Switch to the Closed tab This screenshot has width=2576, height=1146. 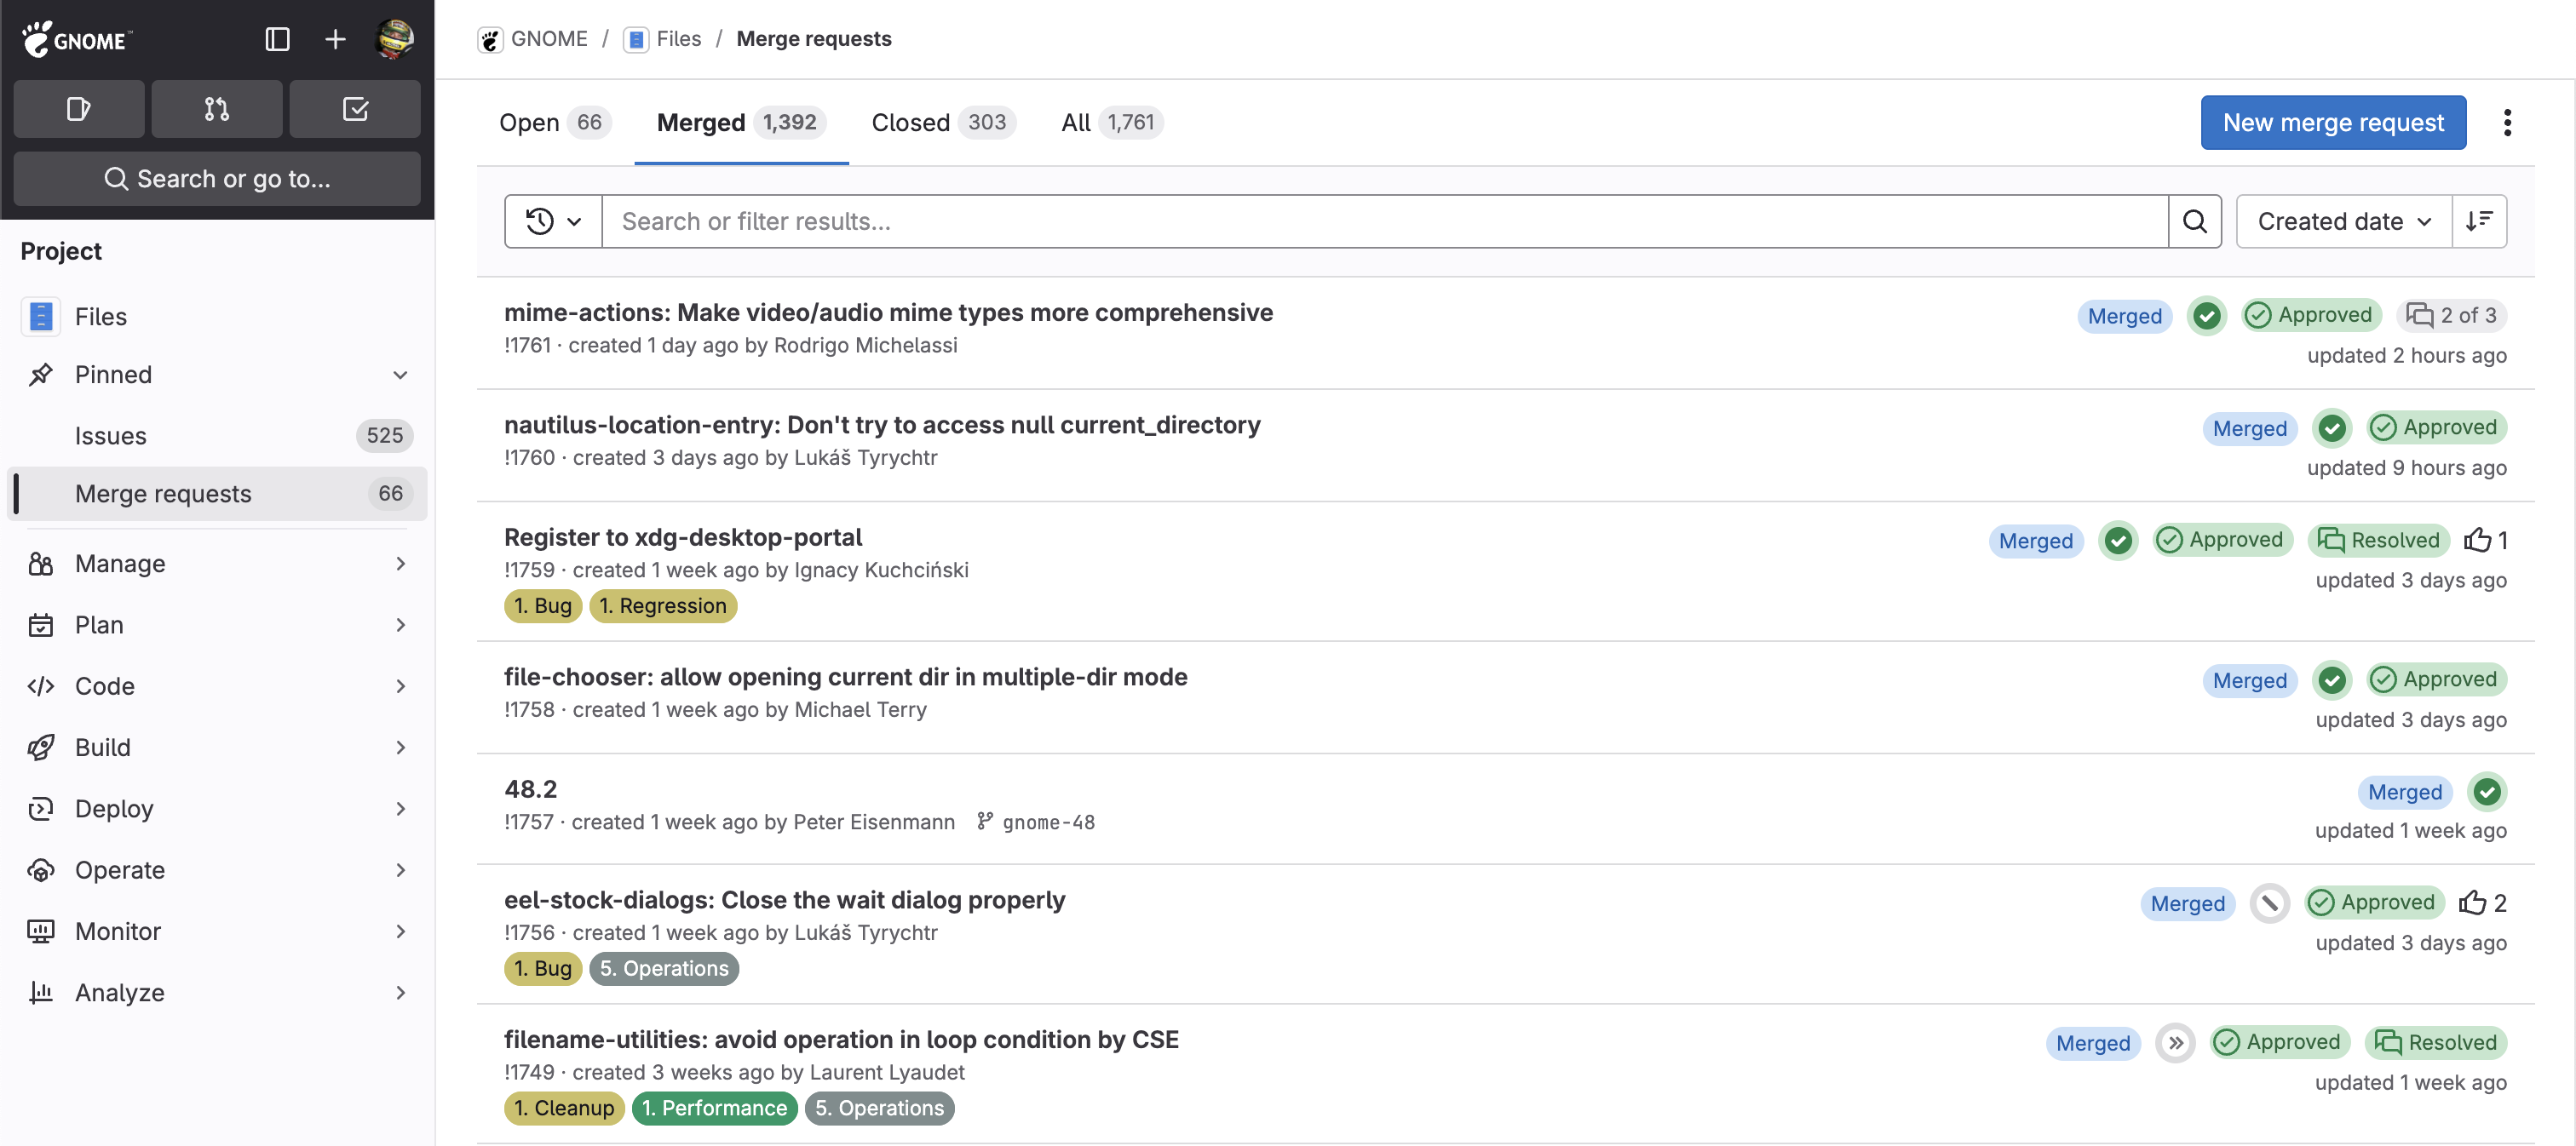pos(943,123)
